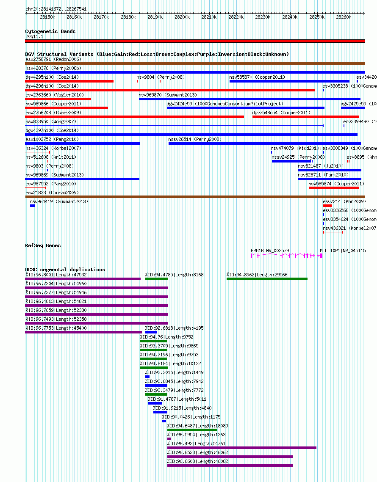Select nsv585870 (Cooper2011) gain variant
The image size is (377, 482).
(x=289, y=81)
